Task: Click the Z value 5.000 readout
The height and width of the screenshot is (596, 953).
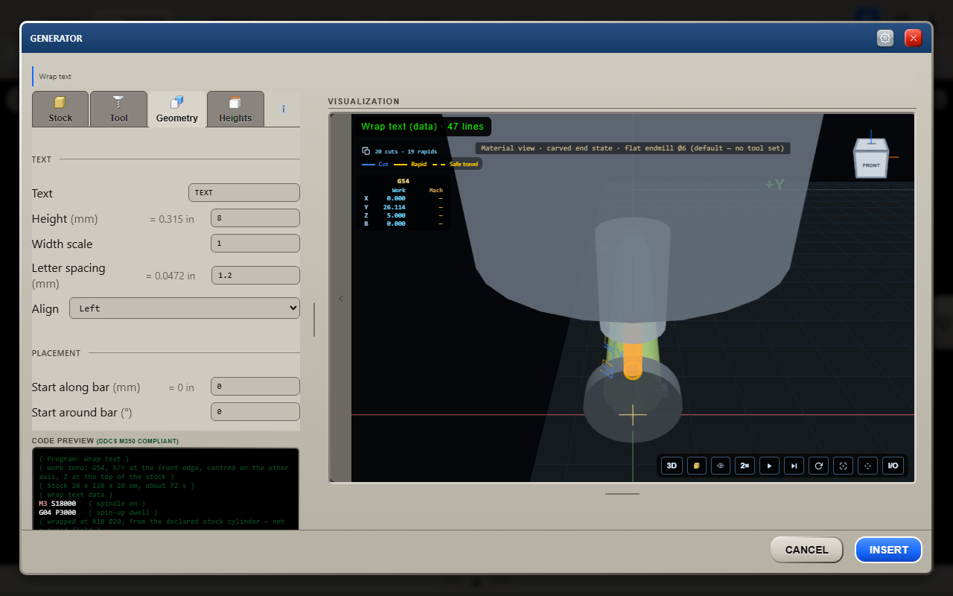Action: (396, 215)
